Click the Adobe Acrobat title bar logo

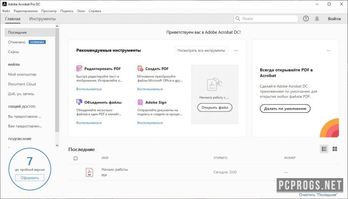point(4,4)
